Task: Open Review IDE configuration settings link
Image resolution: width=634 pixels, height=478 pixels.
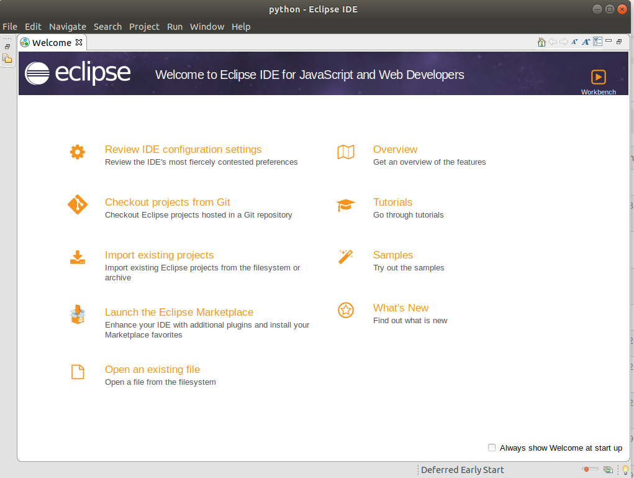Action: (x=183, y=149)
